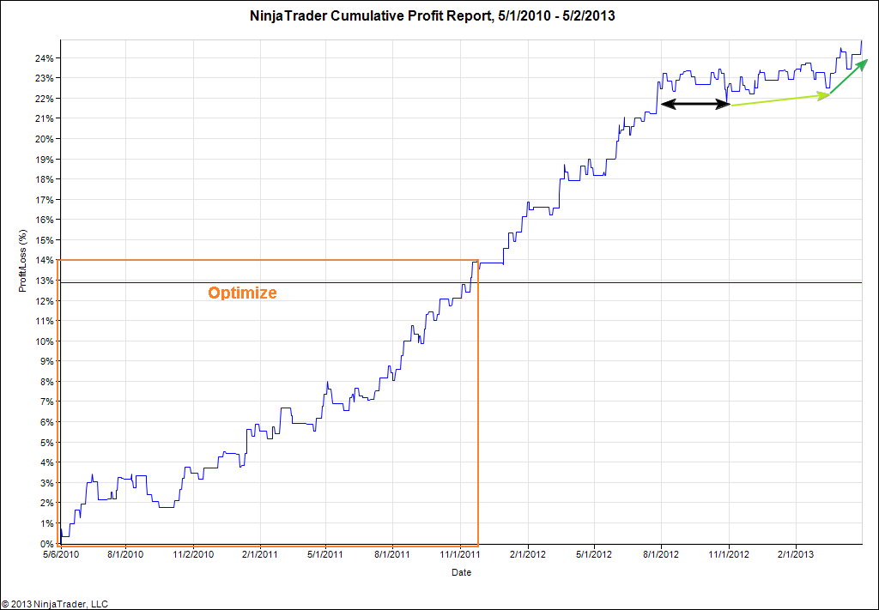The width and height of the screenshot is (879, 610).
Task: Select the 5/1/2011 date label
Action: pos(325,554)
